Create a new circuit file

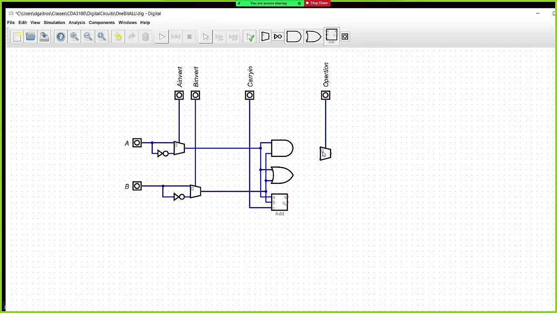17,37
